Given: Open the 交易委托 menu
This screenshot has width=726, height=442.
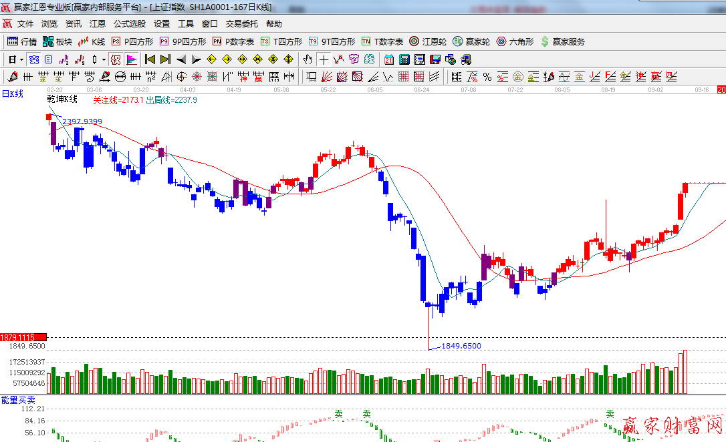Looking at the screenshot, I should pyautogui.click(x=241, y=23).
